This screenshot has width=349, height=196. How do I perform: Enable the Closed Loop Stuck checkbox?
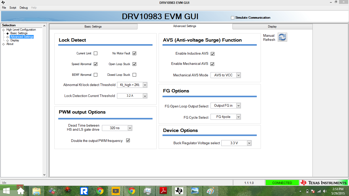[x=134, y=75]
